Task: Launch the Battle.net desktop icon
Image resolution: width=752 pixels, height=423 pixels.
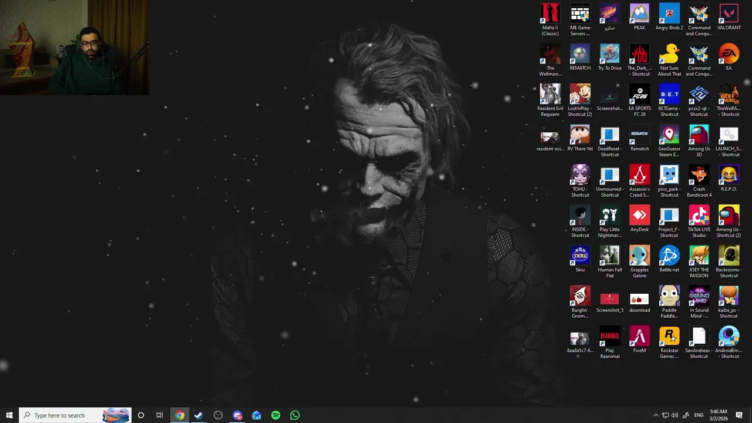Action: point(669,259)
